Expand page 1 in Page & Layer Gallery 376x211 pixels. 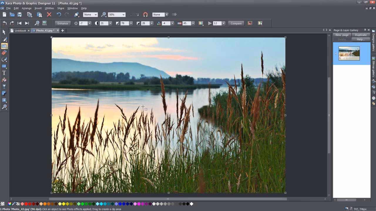pyautogui.click(x=335, y=53)
